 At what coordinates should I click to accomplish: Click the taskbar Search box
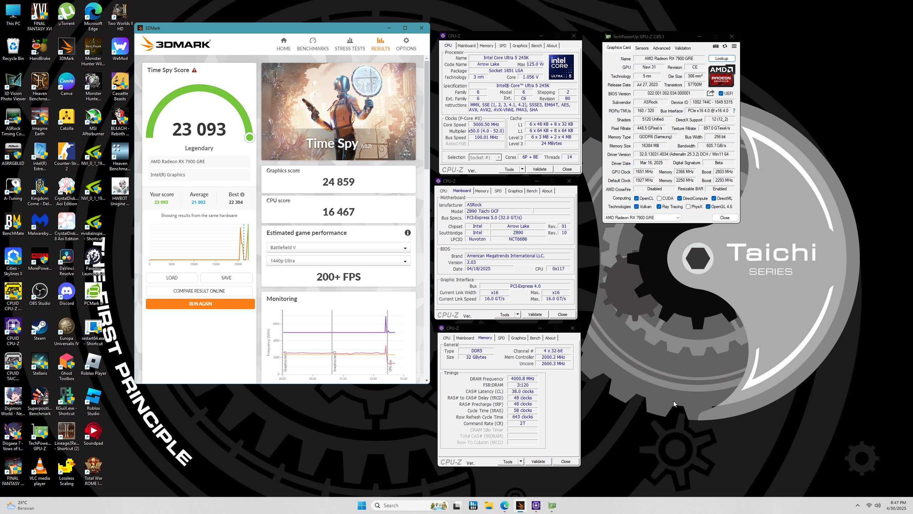coord(410,505)
